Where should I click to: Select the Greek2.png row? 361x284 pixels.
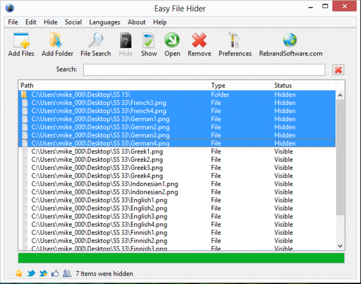[x=177, y=160]
